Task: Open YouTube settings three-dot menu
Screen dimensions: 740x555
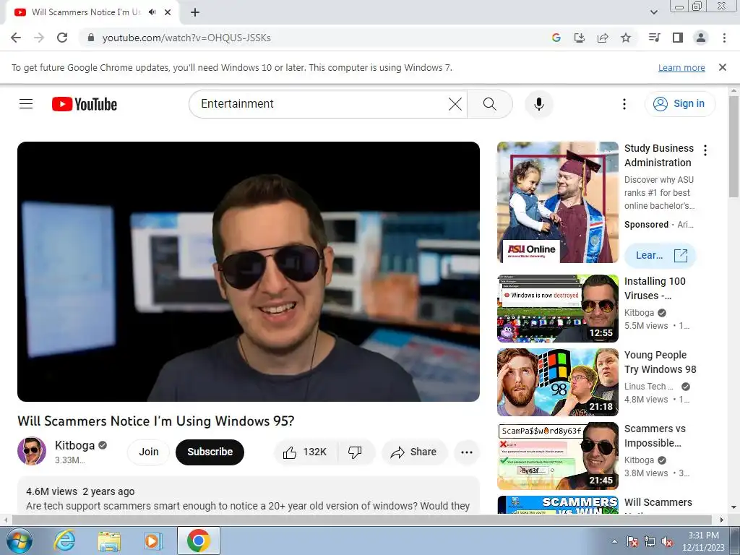Action: click(x=624, y=104)
